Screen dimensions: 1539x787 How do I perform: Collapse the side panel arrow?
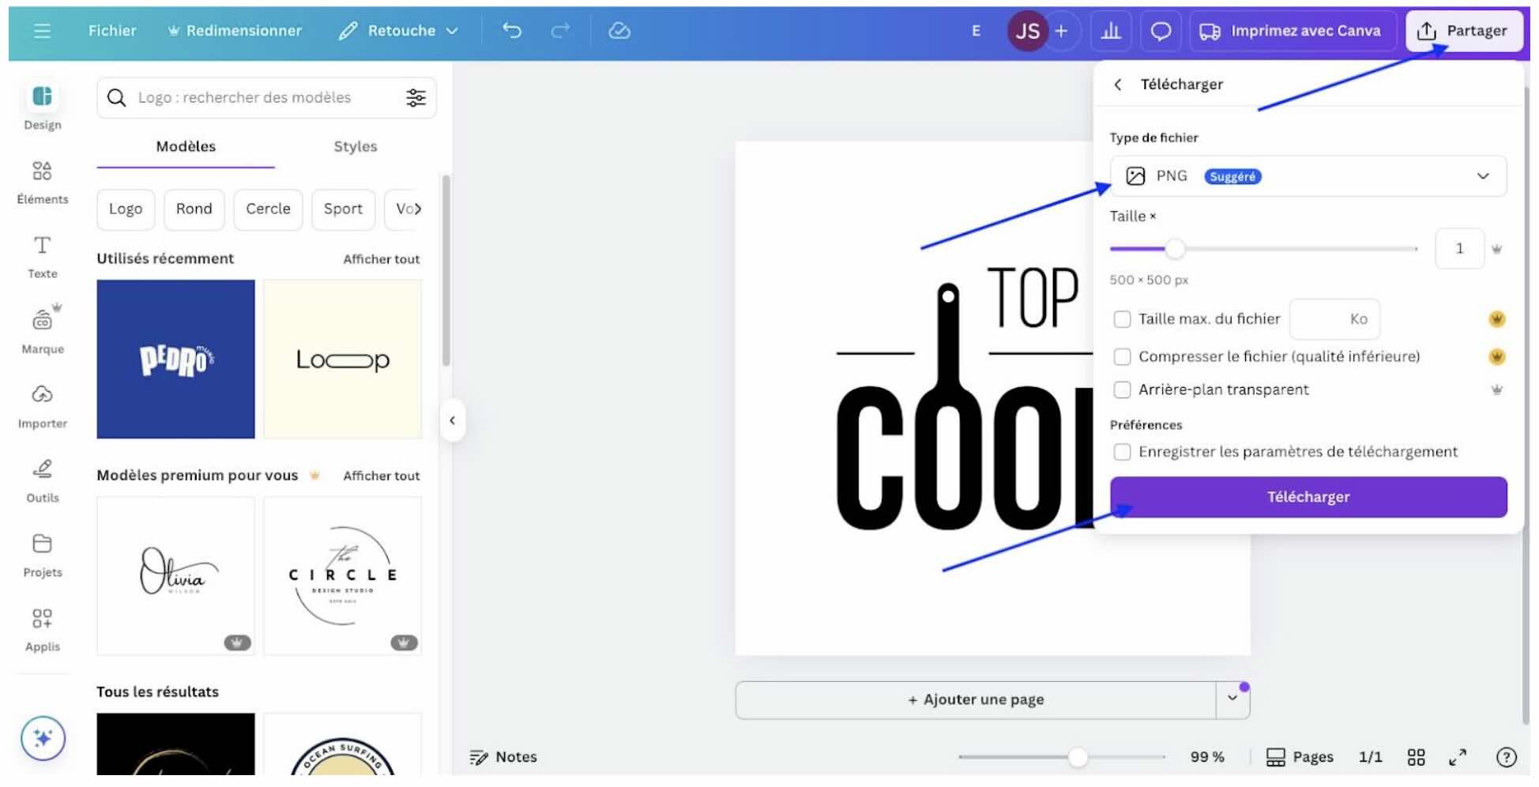(x=452, y=420)
